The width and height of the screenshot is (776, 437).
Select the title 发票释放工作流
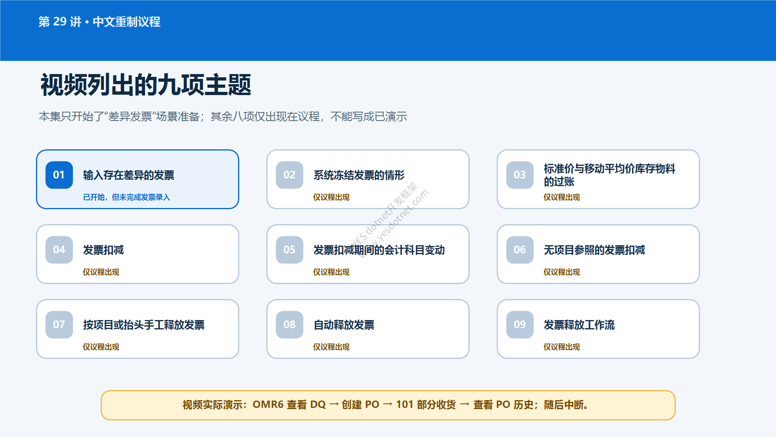(579, 325)
